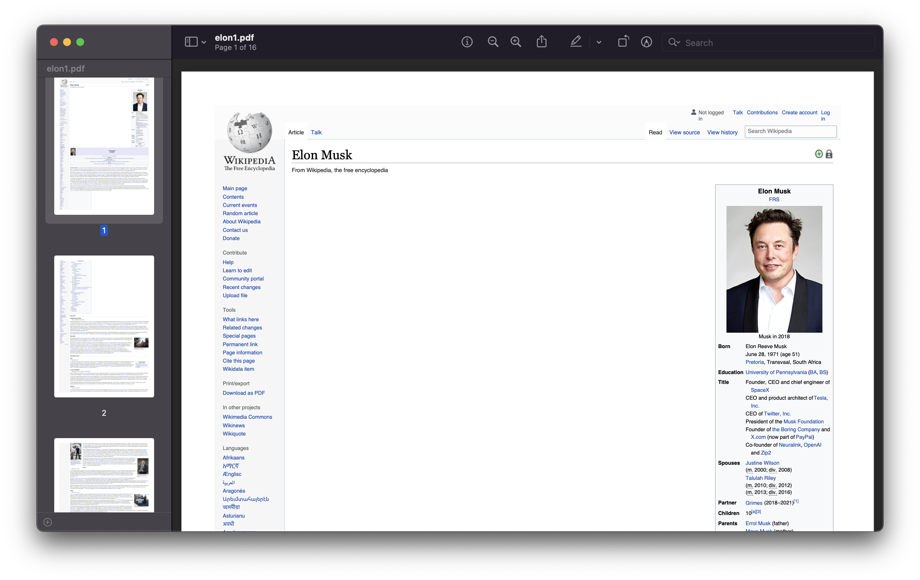Click the Random article link

point(240,213)
